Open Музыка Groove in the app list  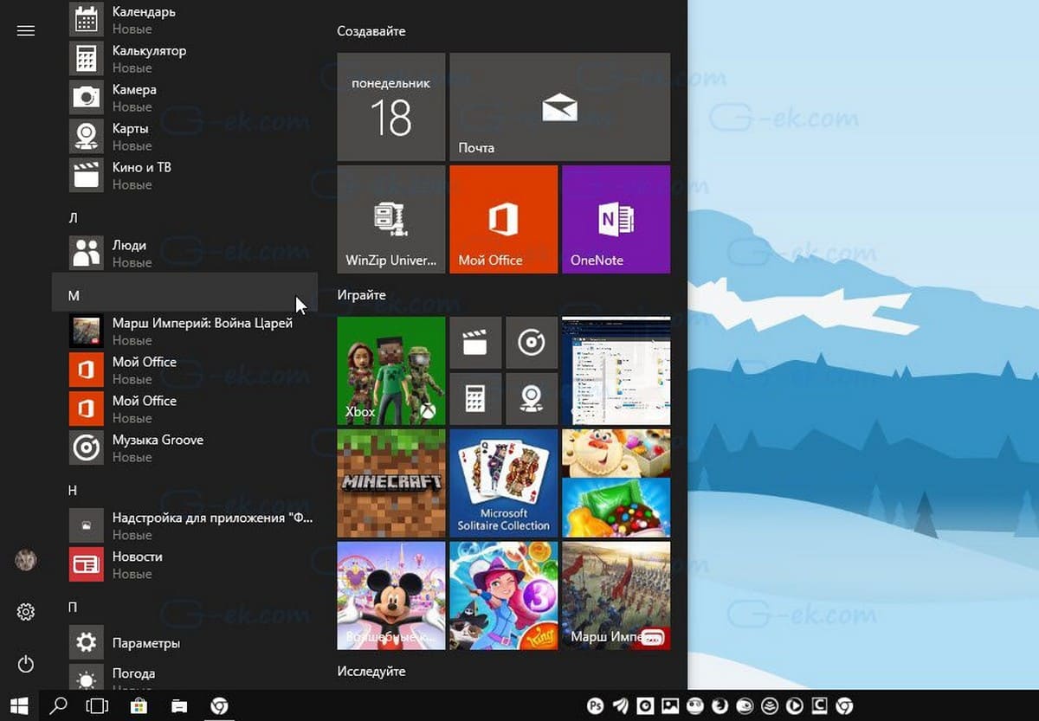[184, 447]
